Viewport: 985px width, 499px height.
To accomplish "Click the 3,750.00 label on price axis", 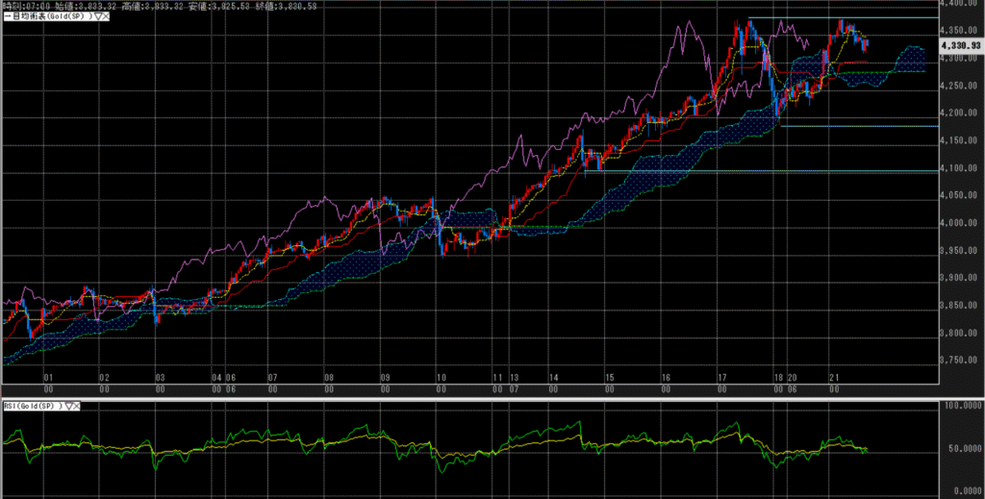I will pyautogui.click(x=963, y=361).
